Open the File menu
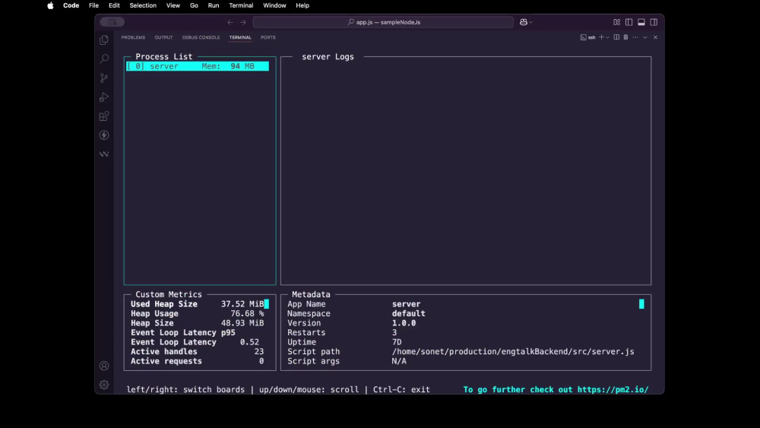Image resolution: width=760 pixels, height=428 pixels. pyautogui.click(x=94, y=5)
